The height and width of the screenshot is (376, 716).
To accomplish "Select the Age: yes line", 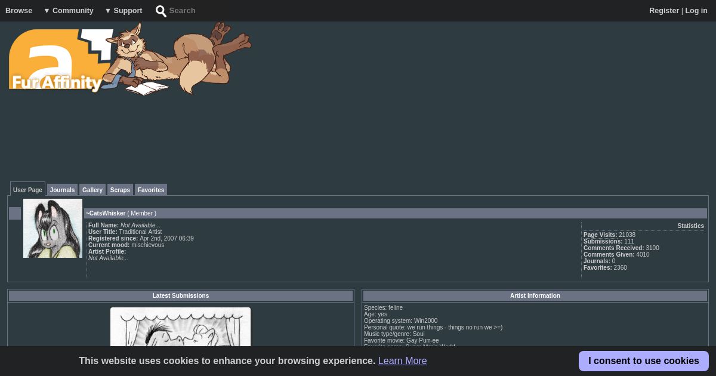I will [375, 314].
